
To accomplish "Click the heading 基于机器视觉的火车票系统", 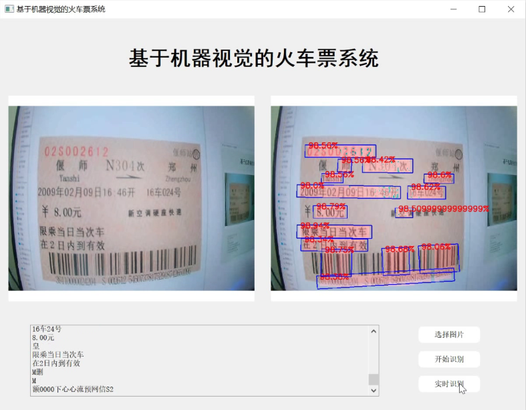I will tap(254, 58).
